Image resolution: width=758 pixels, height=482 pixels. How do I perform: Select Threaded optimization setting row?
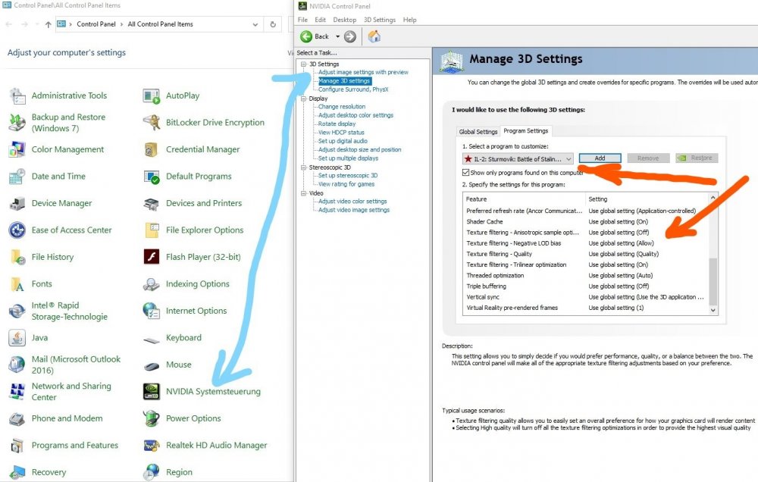(585, 276)
